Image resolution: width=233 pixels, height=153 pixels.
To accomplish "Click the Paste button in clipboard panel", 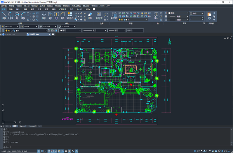I will pyautogui.click(x=209, y=16).
